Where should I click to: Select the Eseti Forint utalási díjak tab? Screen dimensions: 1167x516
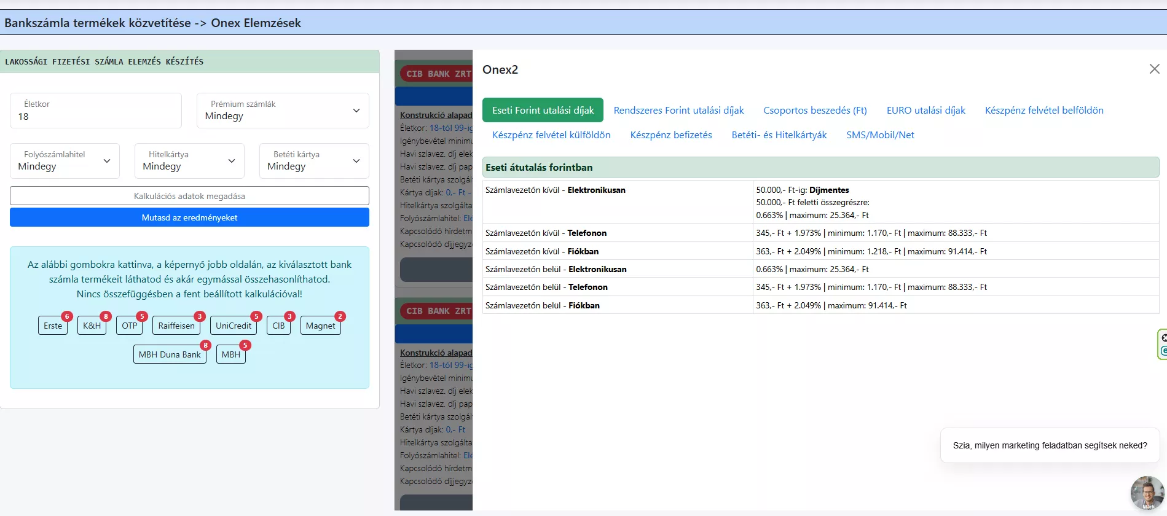[x=543, y=111]
